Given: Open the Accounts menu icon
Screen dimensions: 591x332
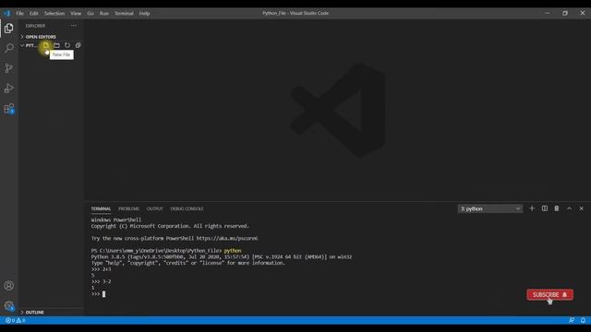Looking at the screenshot, I should (8, 286).
